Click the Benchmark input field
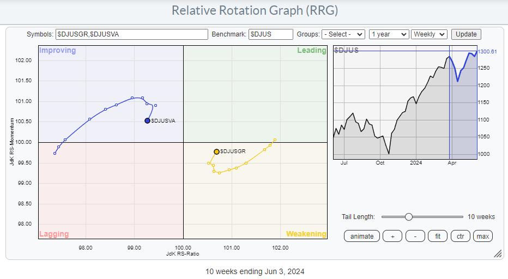Image resolution: width=508 pixels, height=279 pixels. 270,34
